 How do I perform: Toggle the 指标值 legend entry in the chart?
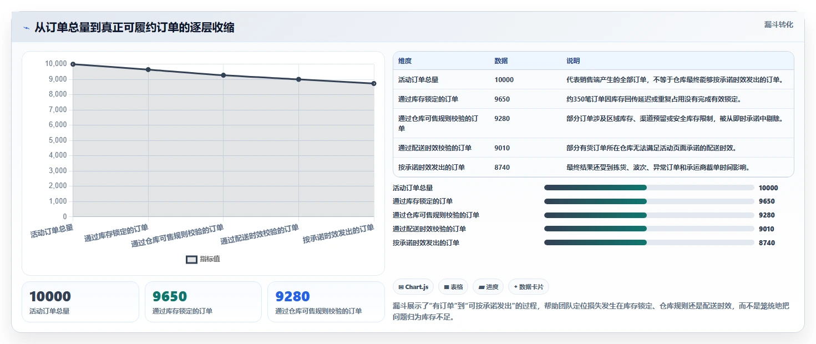[203, 259]
